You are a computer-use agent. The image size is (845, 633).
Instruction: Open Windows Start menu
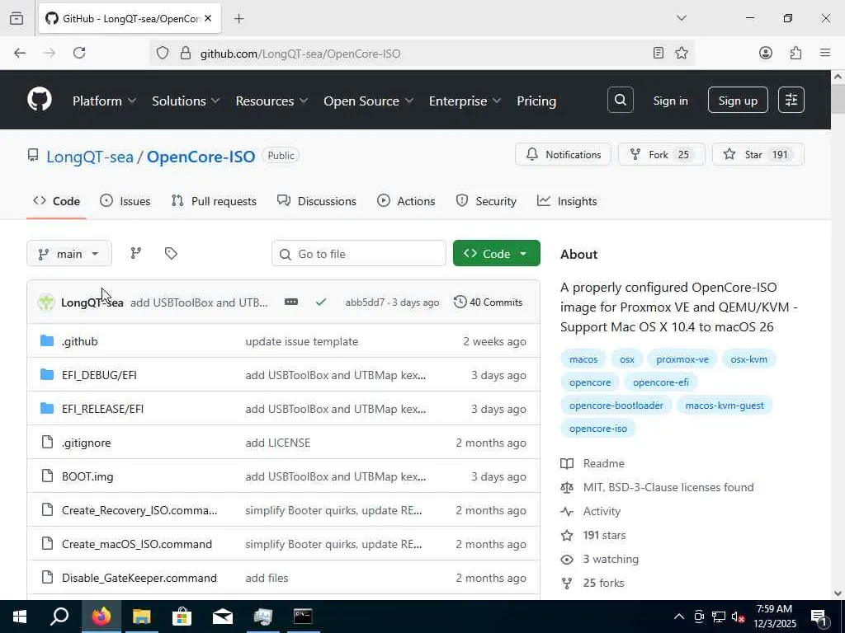click(20, 617)
